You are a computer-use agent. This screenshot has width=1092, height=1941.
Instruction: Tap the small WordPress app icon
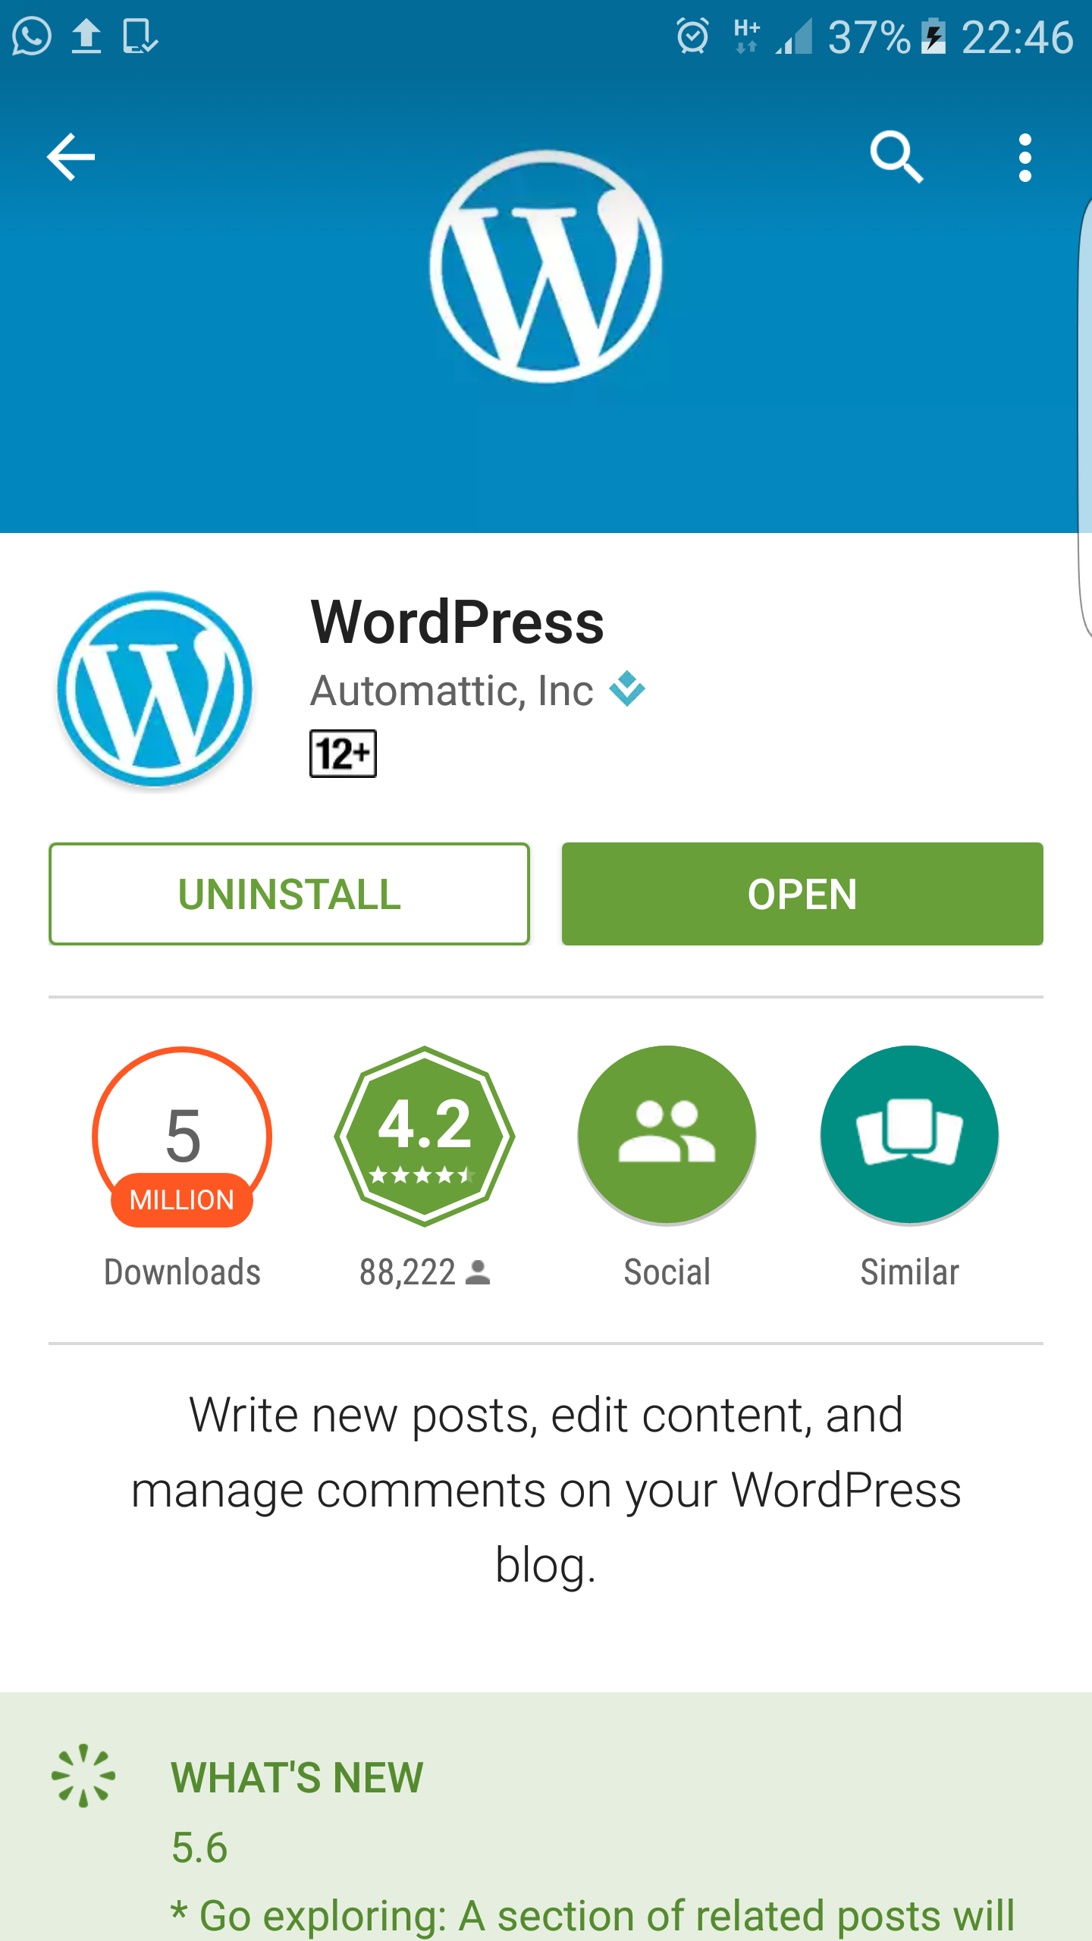(155, 688)
